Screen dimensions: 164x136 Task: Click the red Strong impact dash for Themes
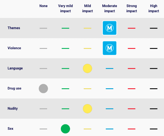pyautogui.click(x=131, y=28)
